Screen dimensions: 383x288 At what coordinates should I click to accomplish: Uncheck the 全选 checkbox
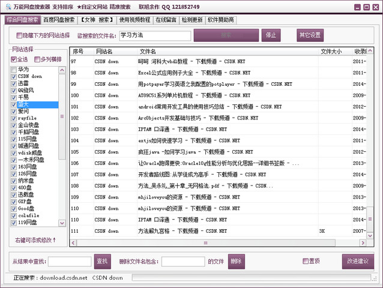point(14,60)
